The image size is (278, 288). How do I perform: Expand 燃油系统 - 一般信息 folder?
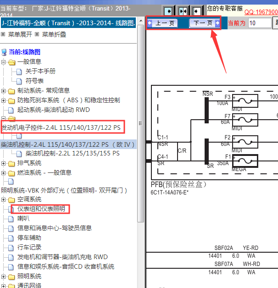[3, 173]
